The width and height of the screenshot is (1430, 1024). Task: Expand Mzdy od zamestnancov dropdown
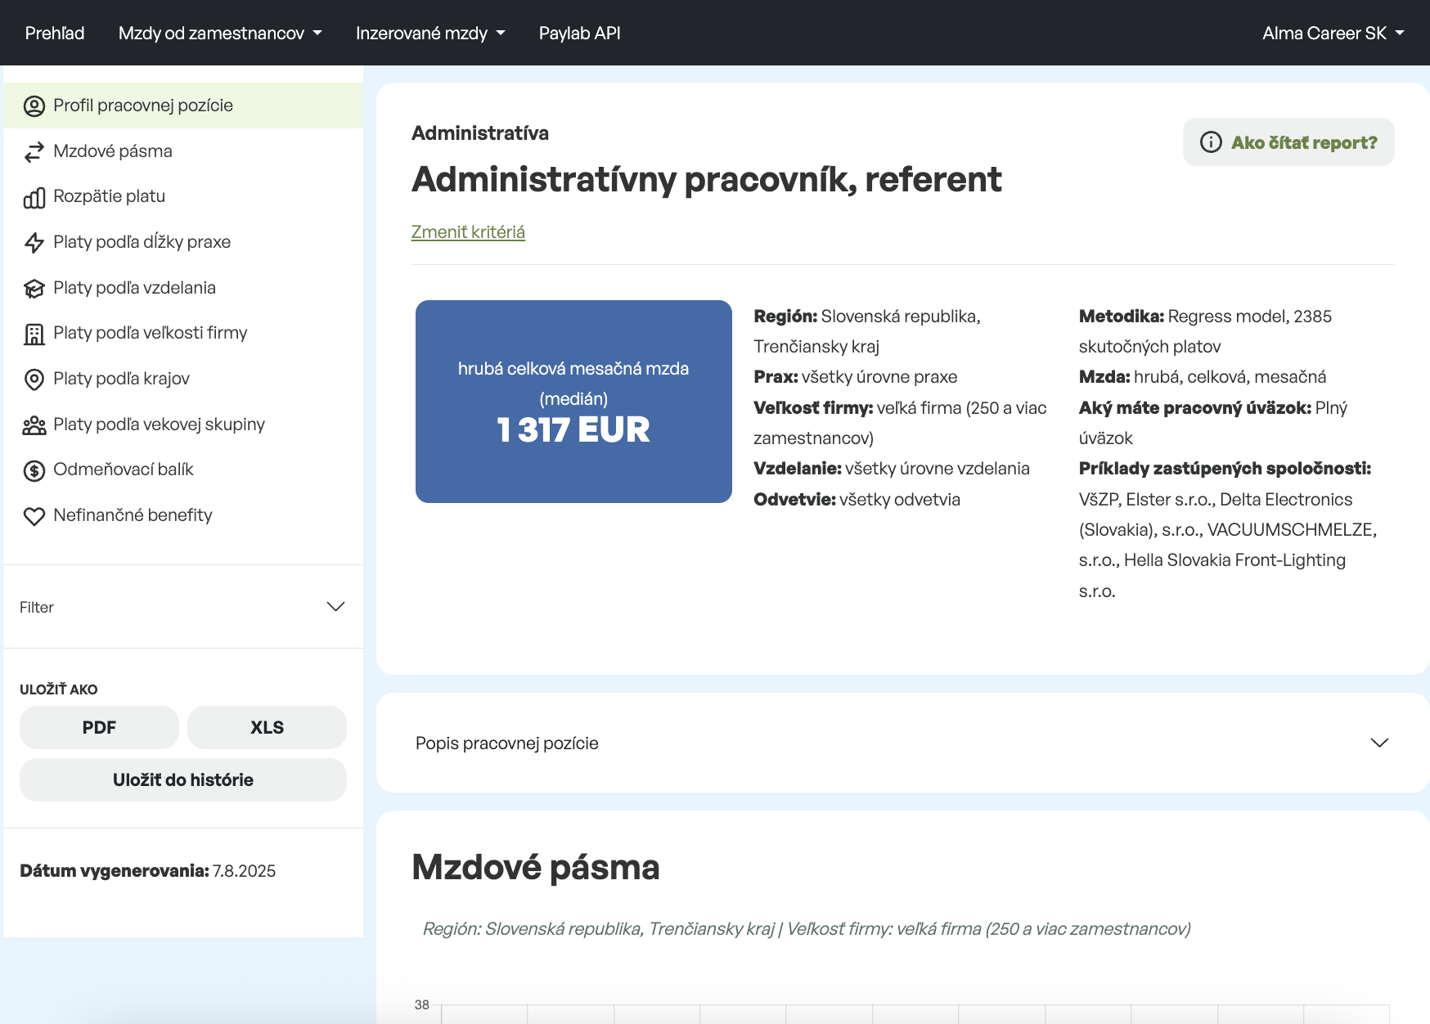[220, 33]
